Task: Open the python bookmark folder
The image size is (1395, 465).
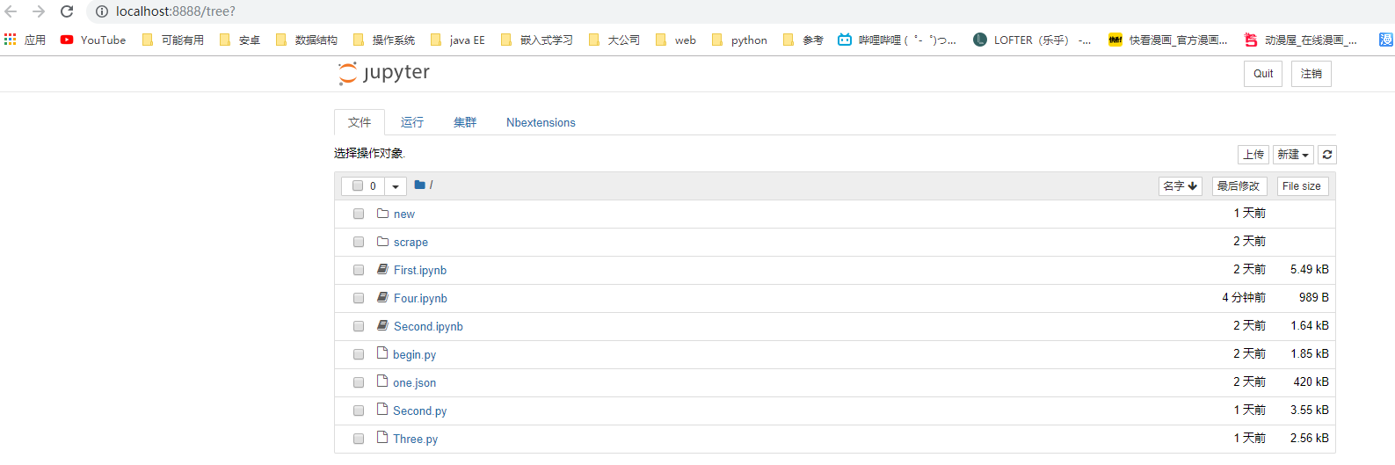Action: tap(740, 40)
